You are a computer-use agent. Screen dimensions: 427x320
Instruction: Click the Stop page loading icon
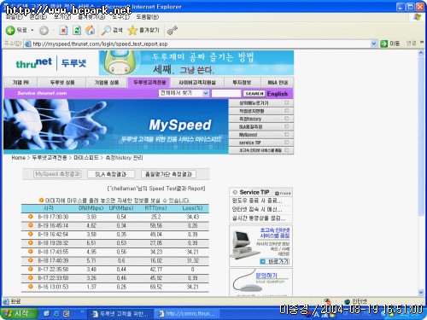click(x=63, y=30)
